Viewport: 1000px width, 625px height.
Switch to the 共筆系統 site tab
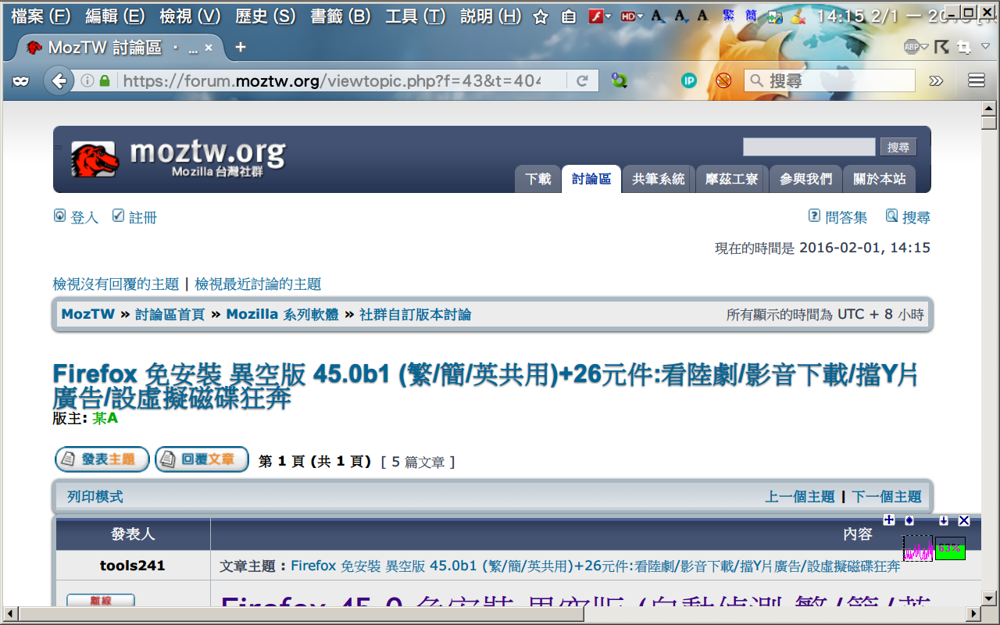(x=658, y=179)
